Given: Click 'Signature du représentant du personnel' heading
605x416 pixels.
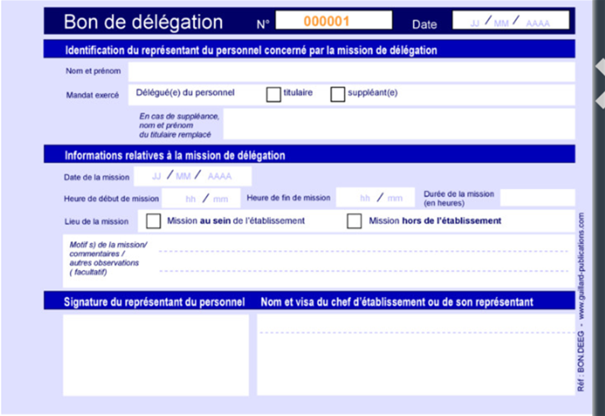Looking at the screenshot, I should click(155, 302).
